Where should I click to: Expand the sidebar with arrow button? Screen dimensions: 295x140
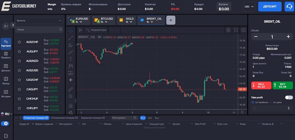click(13, 25)
